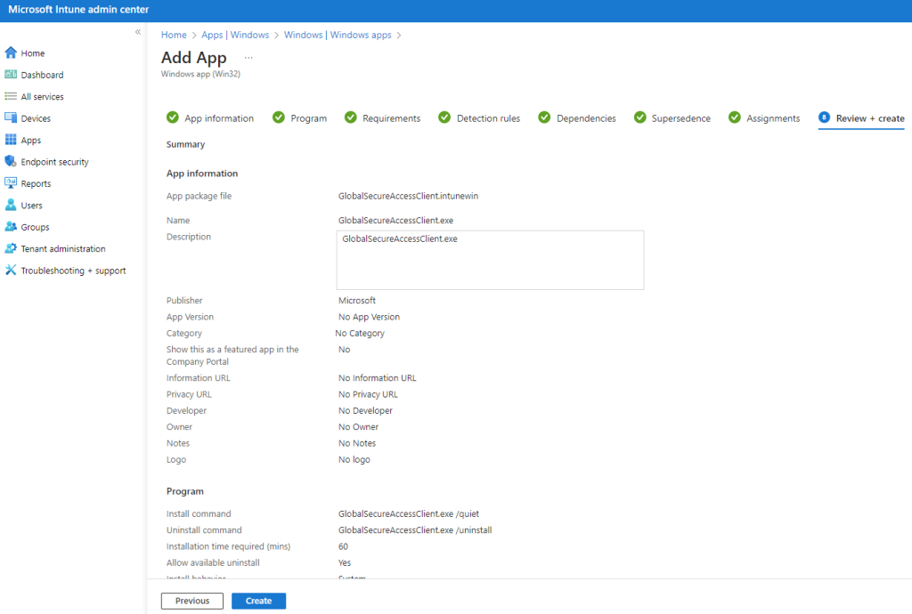Click the Users person icon

tap(11, 205)
